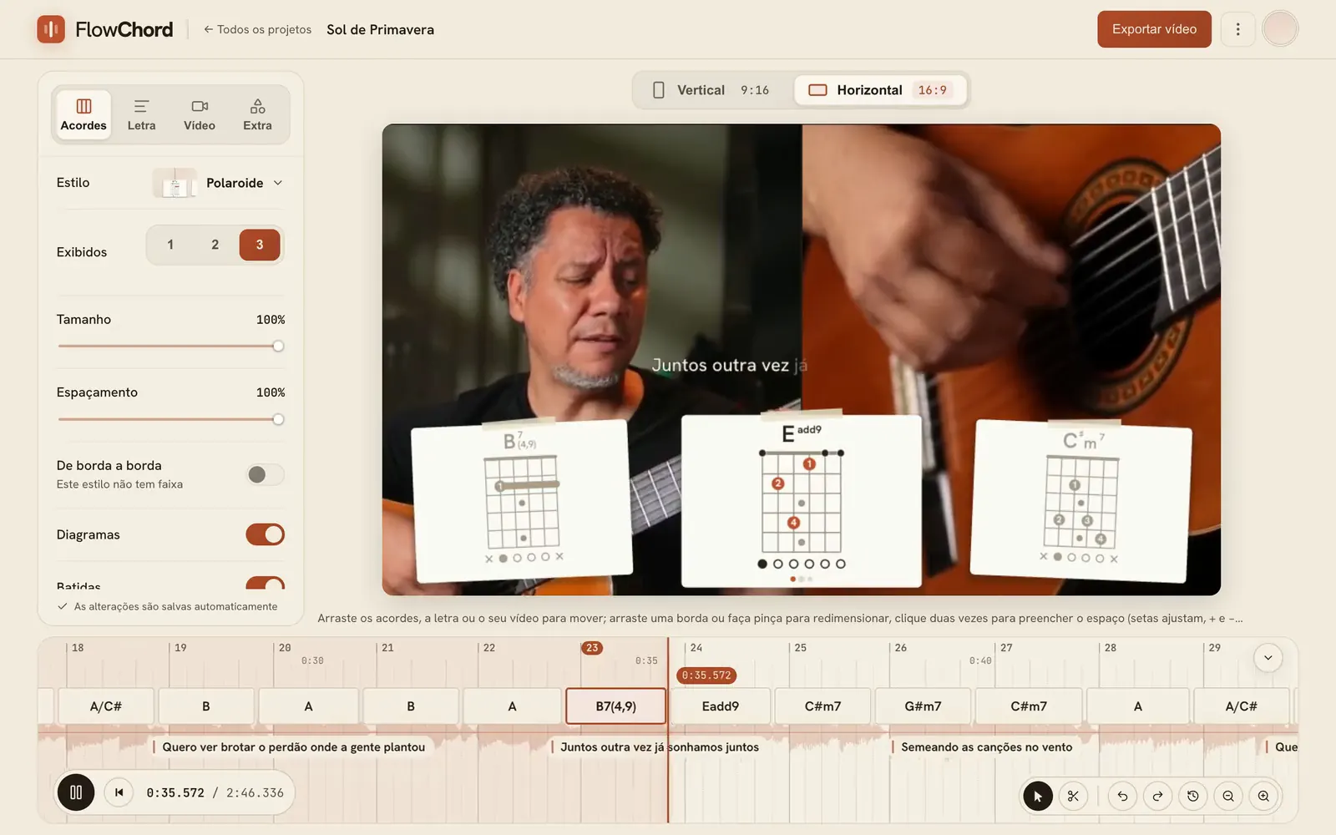Image resolution: width=1336 pixels, height=835 pixels.
Task: Select Vertical 9:16 format
Action: (712, 90)
